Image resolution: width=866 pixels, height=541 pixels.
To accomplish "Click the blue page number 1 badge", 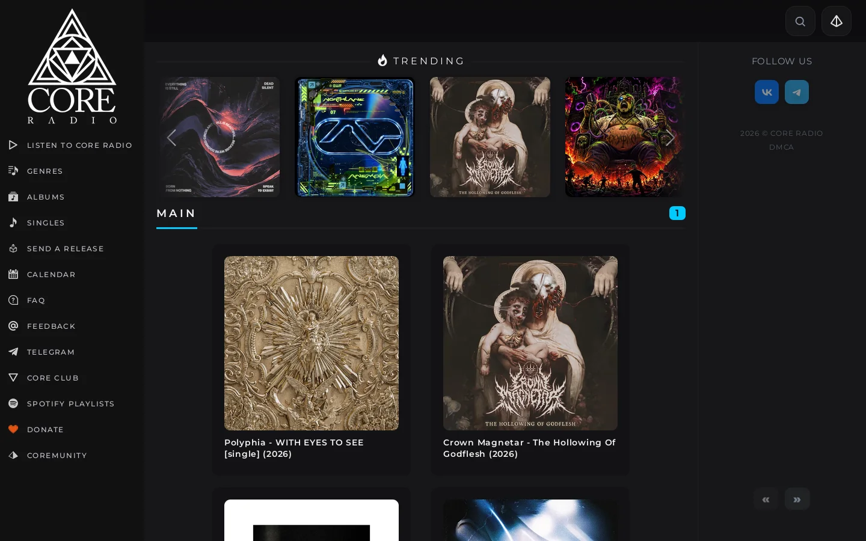I will 677,213.
